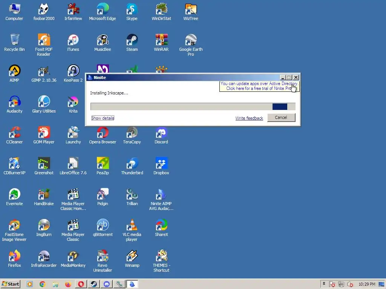Select the PeaZip desktop shortcut
Image resolution: width=386 pixels, height=289 pixels.
103,166
